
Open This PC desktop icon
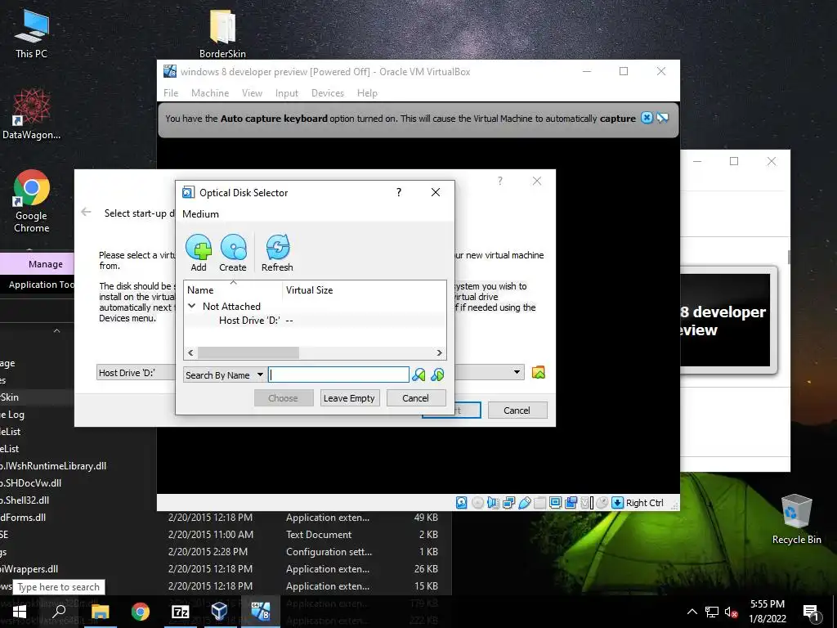pyautogui.click(x=32, y=34)
